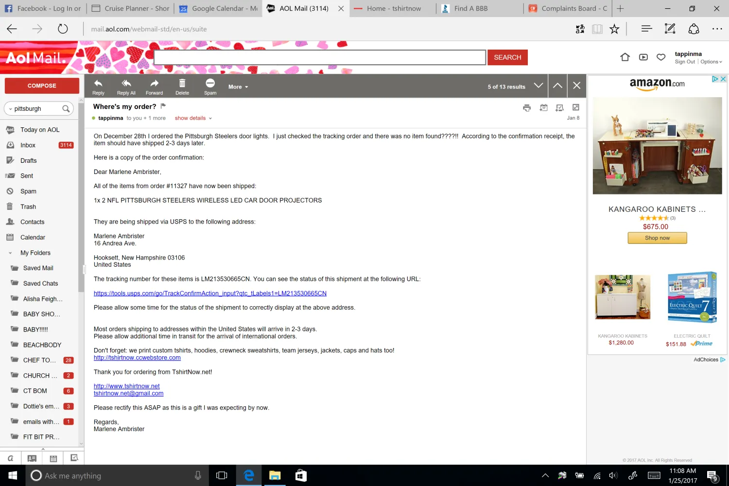Open the tshirtnow.ccwebstore.com link
Screen dimensions: 729x486
coord(137,358)
